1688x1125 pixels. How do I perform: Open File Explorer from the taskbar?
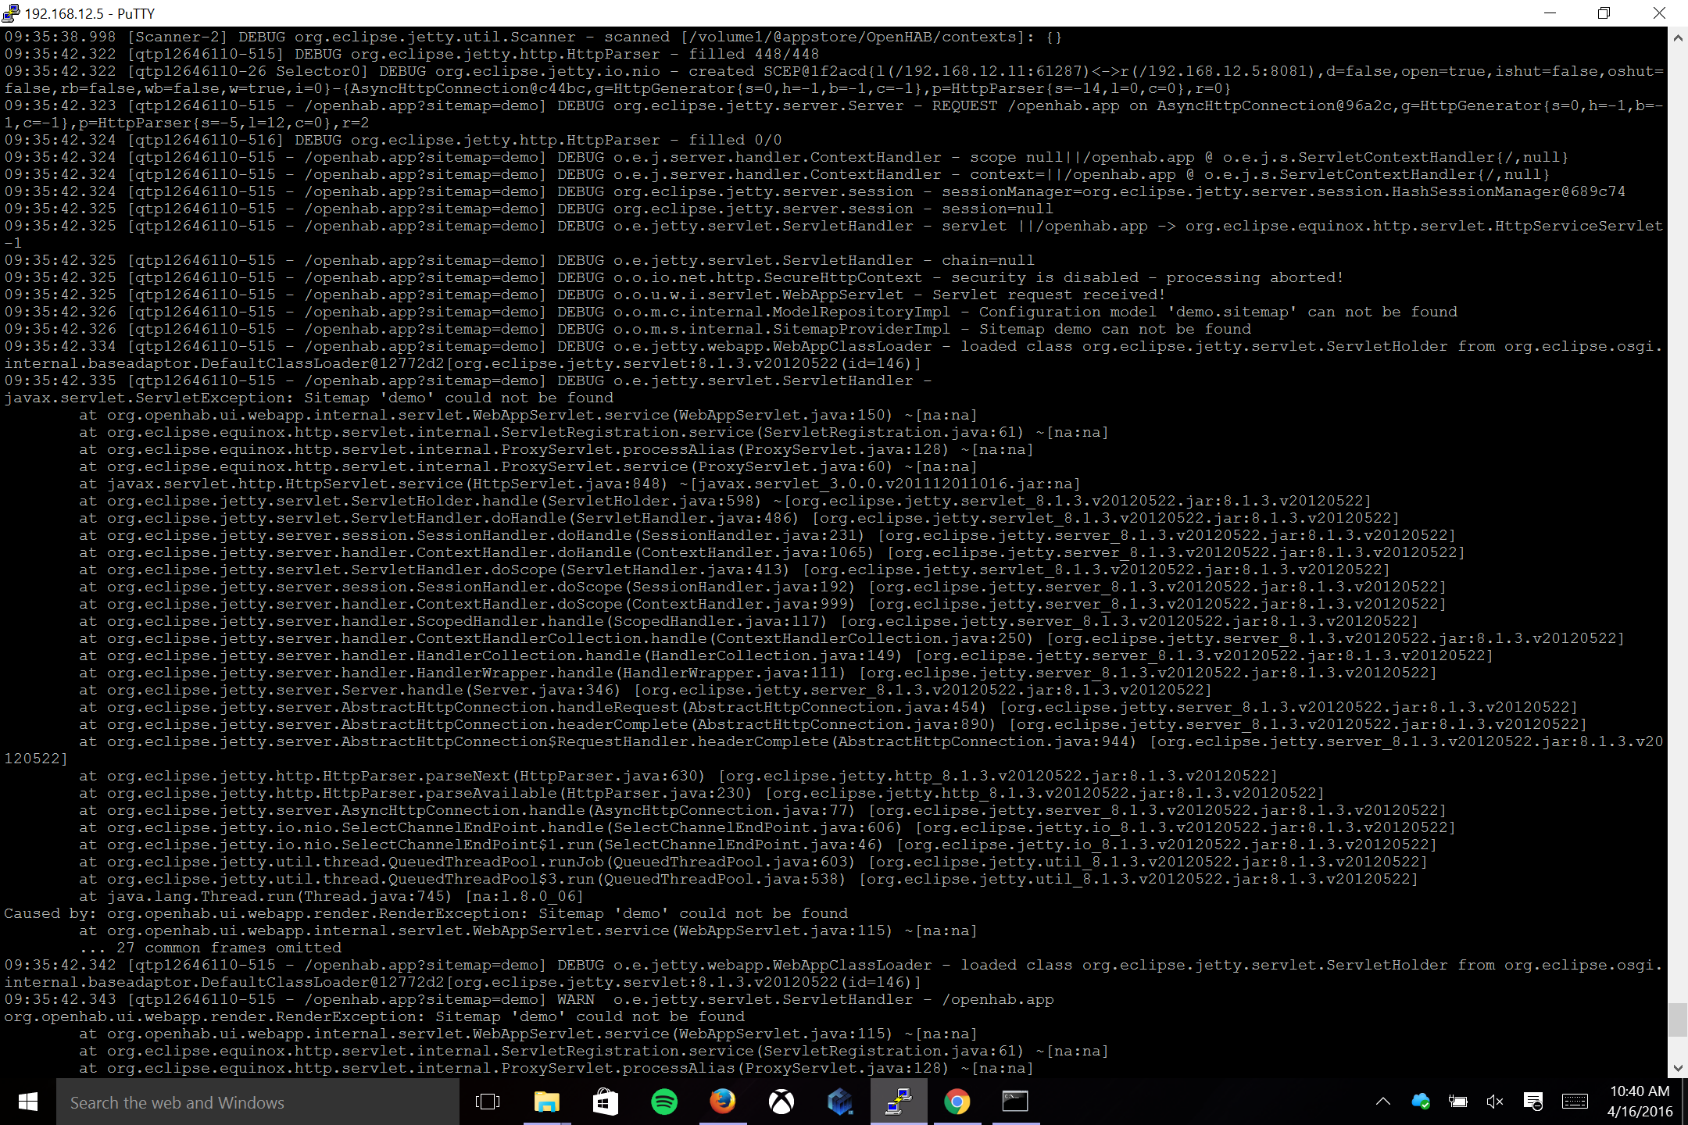[x=546, y=1102]
